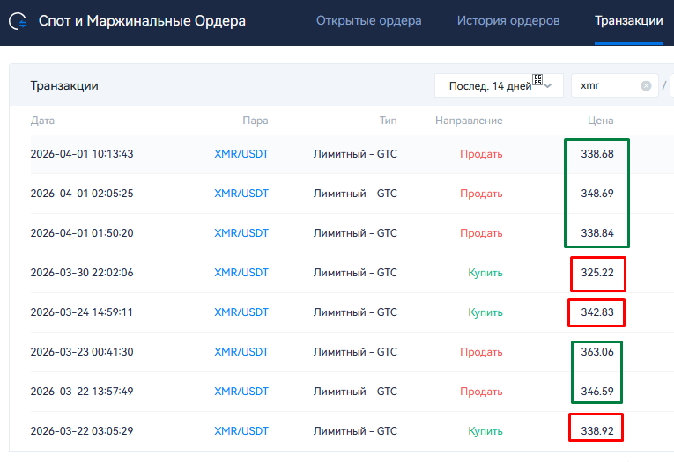Viewport: 674px width, 462px height.
Task: Open the Послед. 14 дней period dropdown
Action: click(x=499, y=85)
